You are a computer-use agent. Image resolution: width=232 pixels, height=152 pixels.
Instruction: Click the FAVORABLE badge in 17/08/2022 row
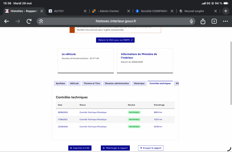[134, 119]
